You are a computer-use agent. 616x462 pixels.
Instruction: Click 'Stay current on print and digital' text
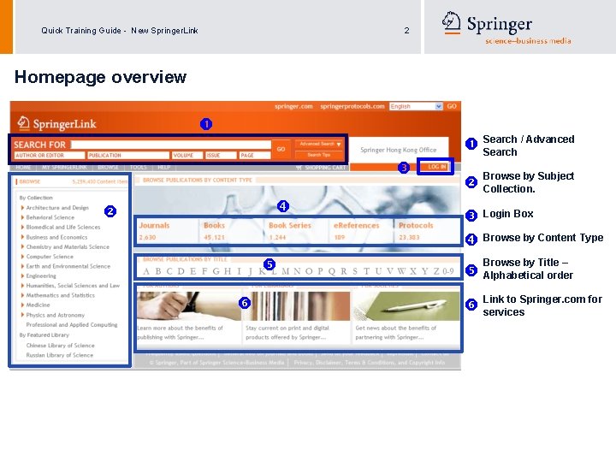tap(287, 332)
